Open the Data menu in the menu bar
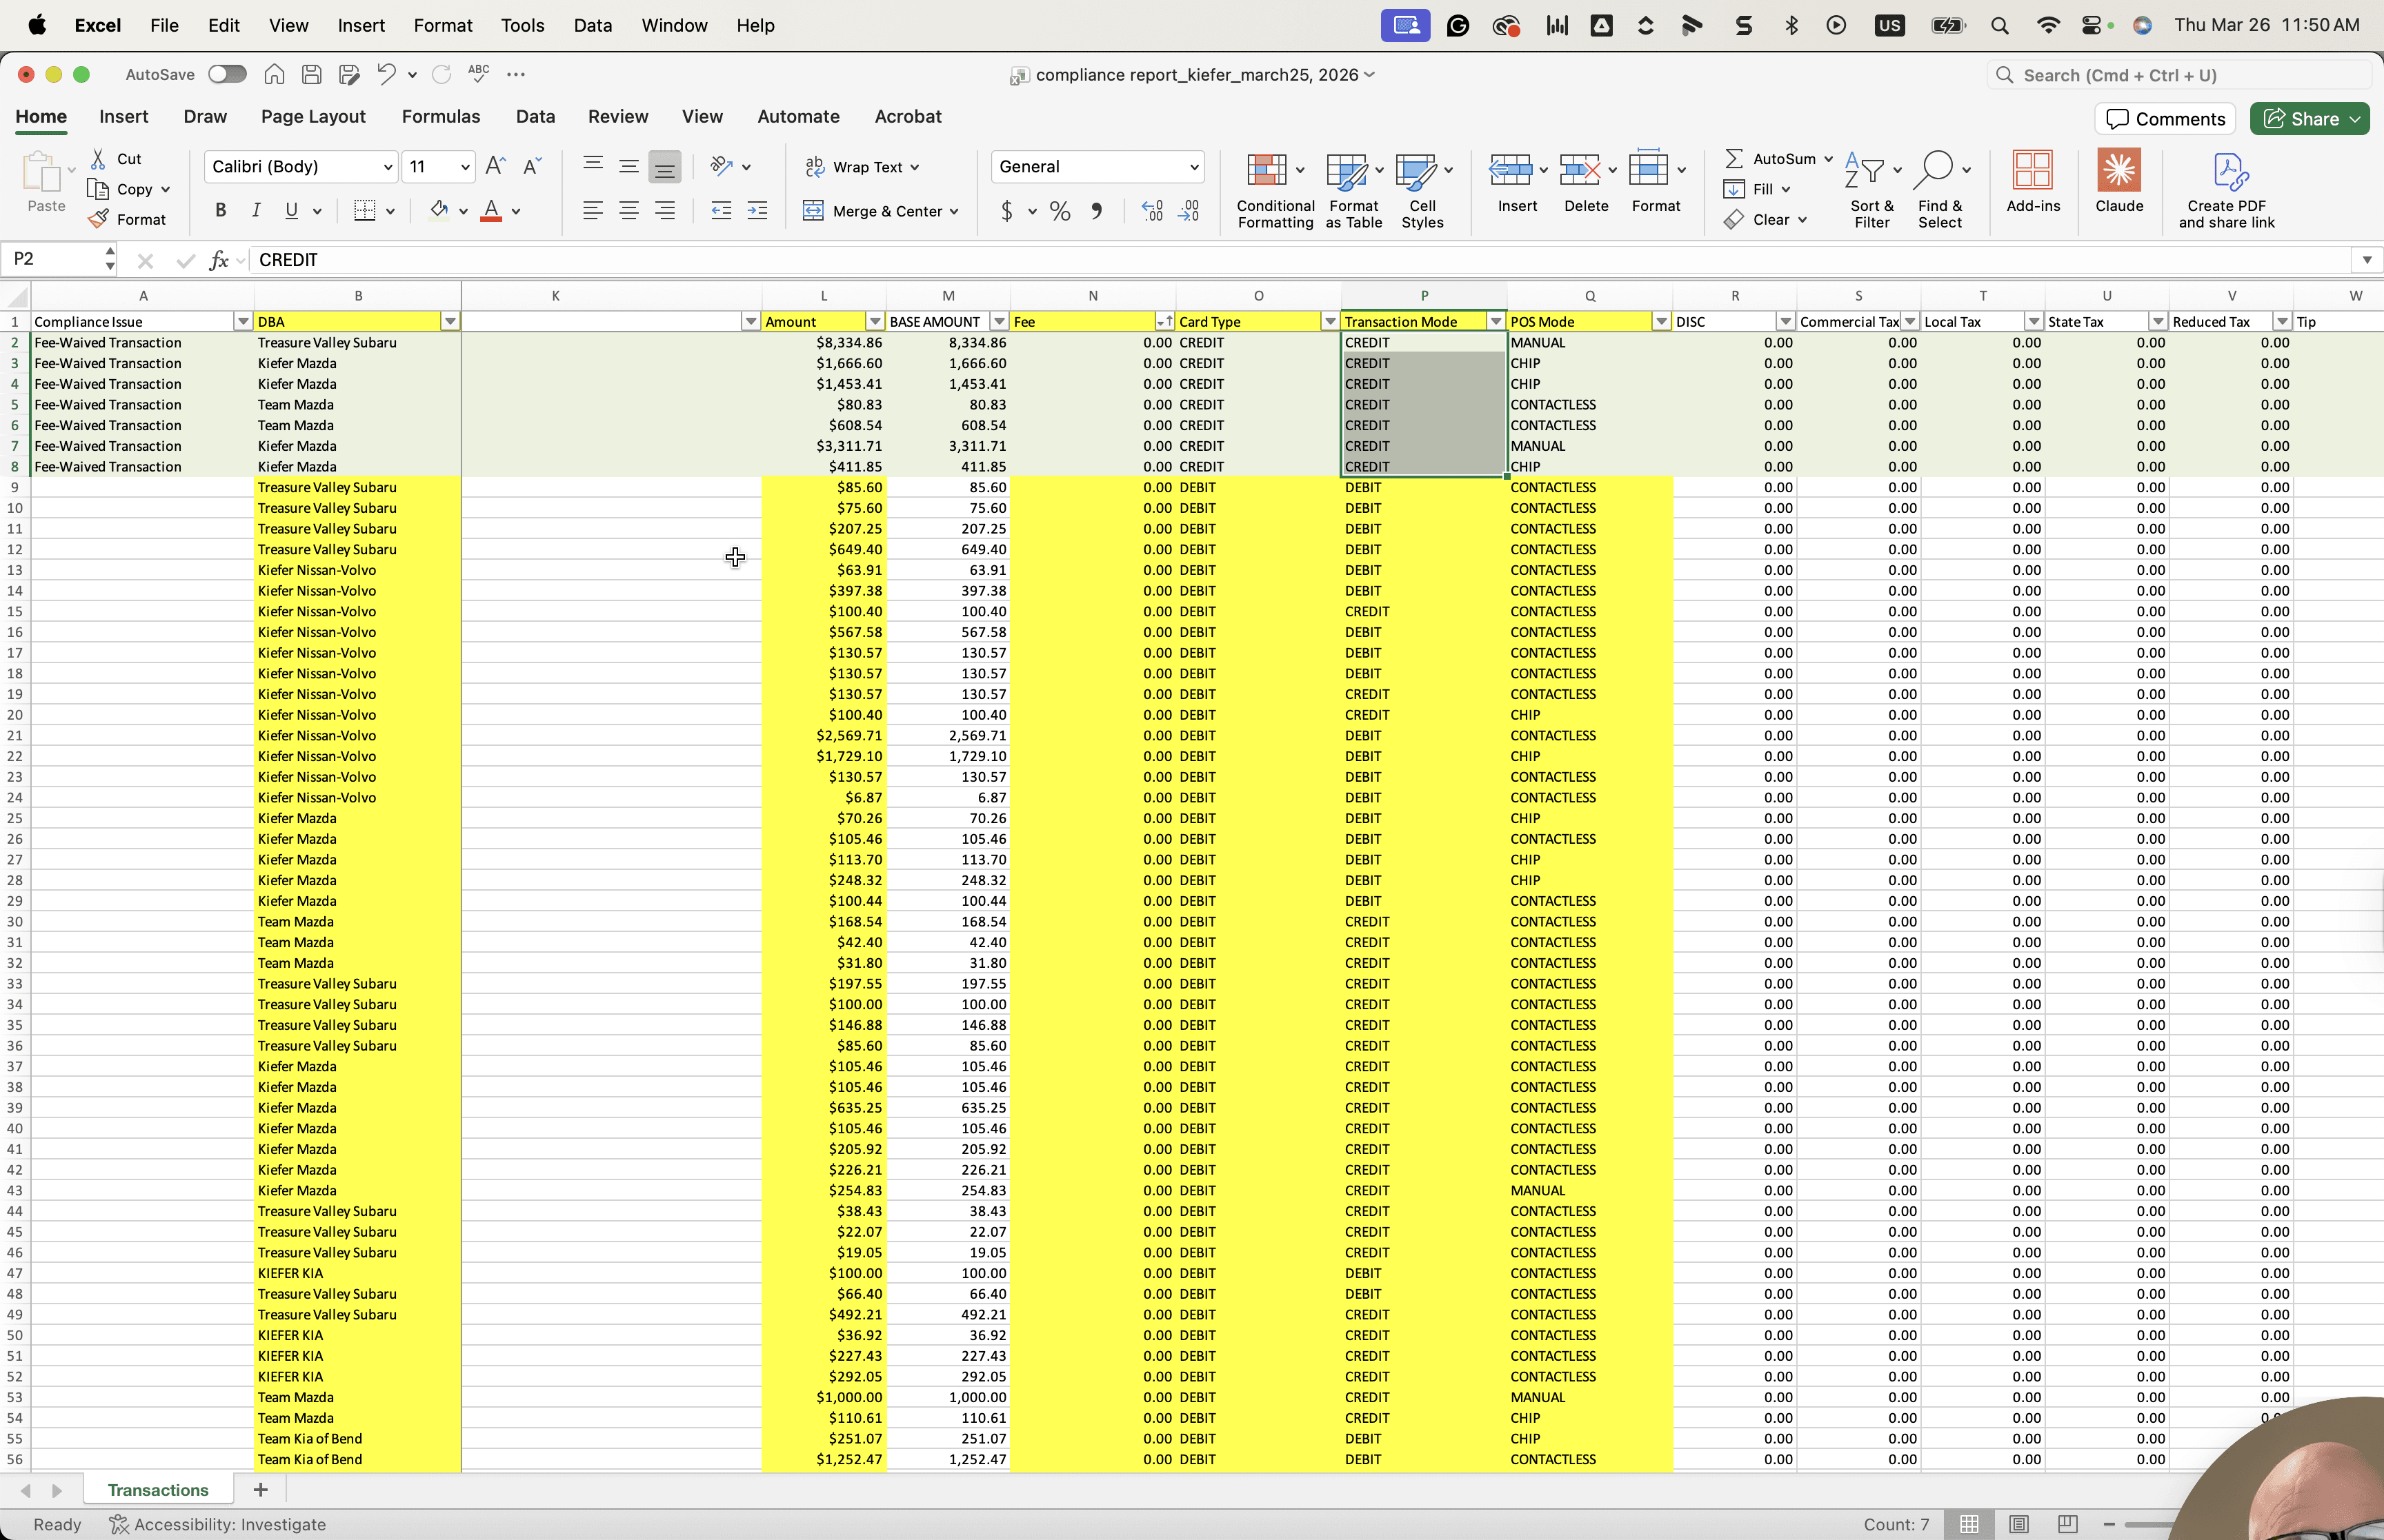Viewport: 2384px width, 1540px height. coord(593,25)
